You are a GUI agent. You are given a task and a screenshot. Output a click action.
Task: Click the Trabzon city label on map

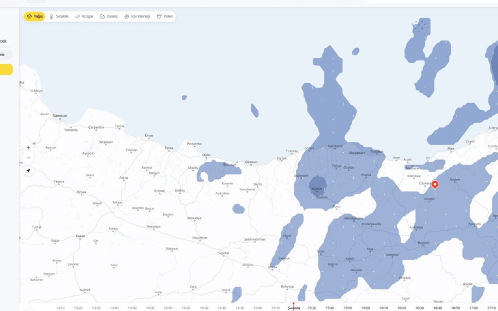[x=377, y=152]
